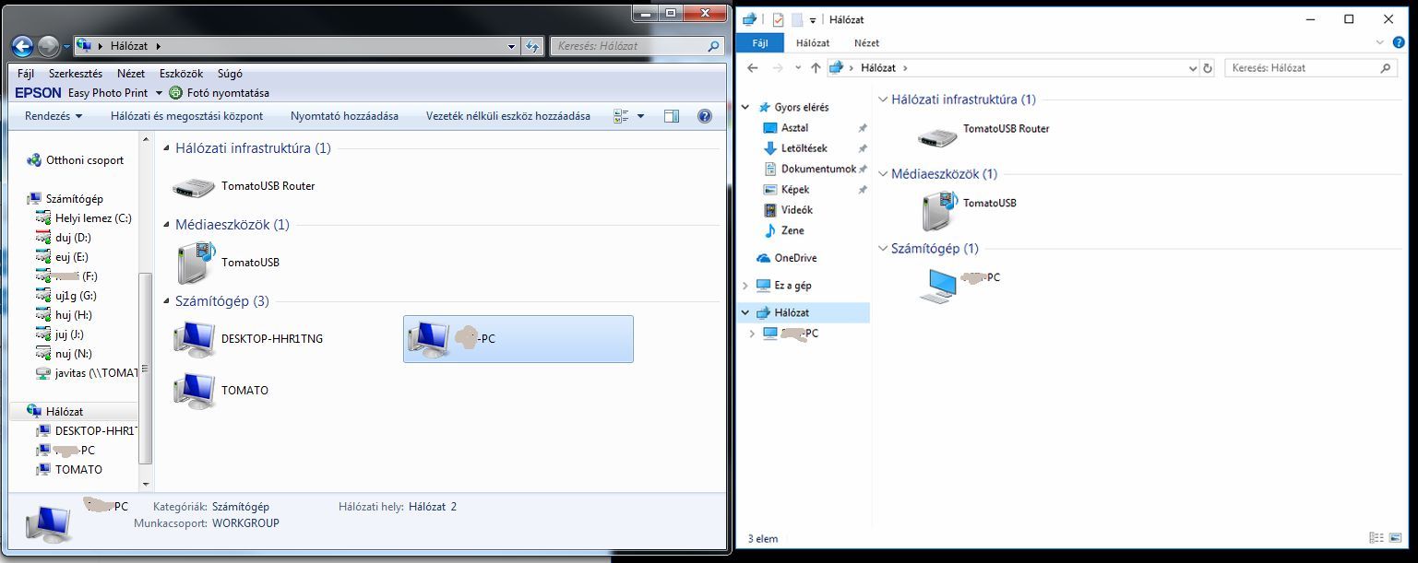Select TomatoUSB Router icon in left window

point(193,187)
